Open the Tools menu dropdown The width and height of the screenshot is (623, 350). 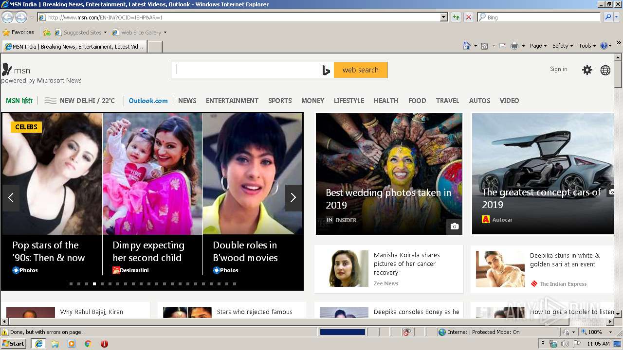(587, 46)
